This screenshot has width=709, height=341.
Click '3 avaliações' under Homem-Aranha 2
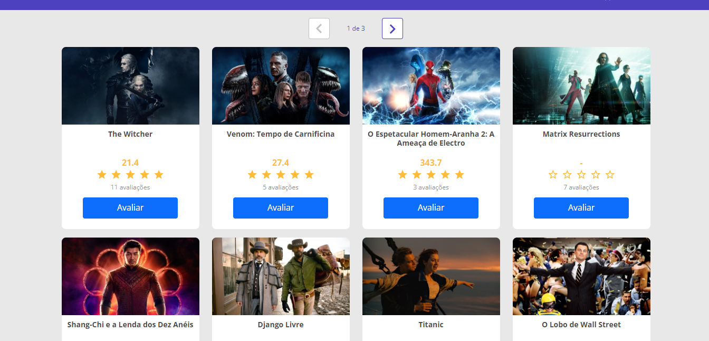click(431, 187)
